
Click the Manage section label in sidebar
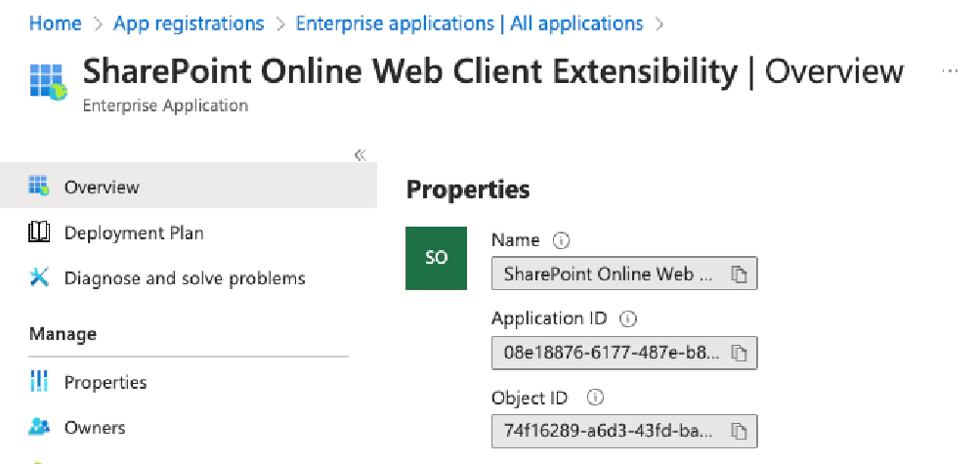pos(63,334)
